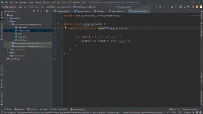This screenshot has width=203, height=114.
Task: Click run gutter arrow beside main method
Action: click(x=58, y=28)
